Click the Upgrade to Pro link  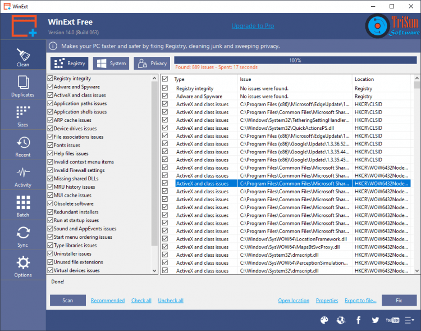253,26
